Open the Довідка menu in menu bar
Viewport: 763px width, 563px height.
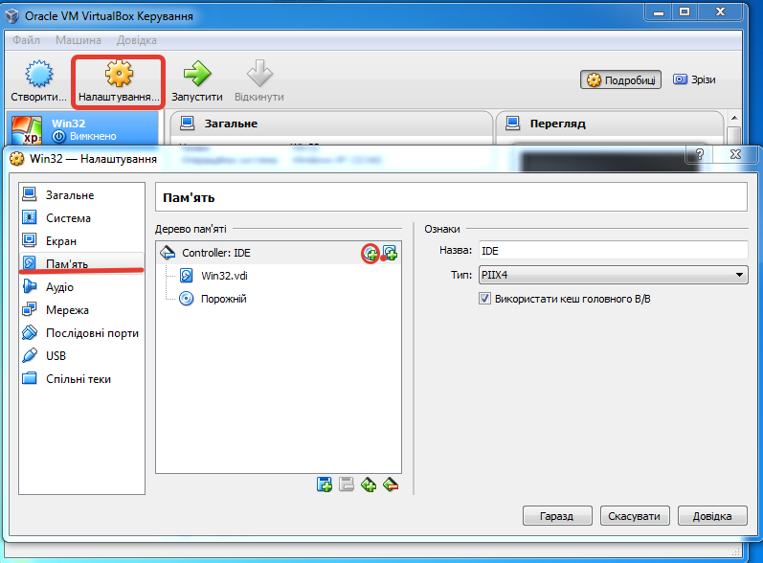(x=136, y=40)
